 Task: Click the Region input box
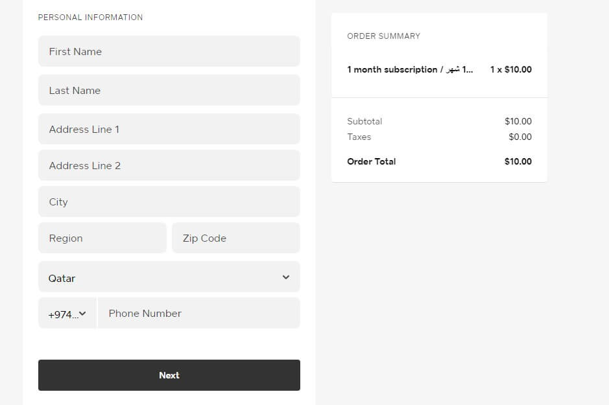tap(102, 238)
